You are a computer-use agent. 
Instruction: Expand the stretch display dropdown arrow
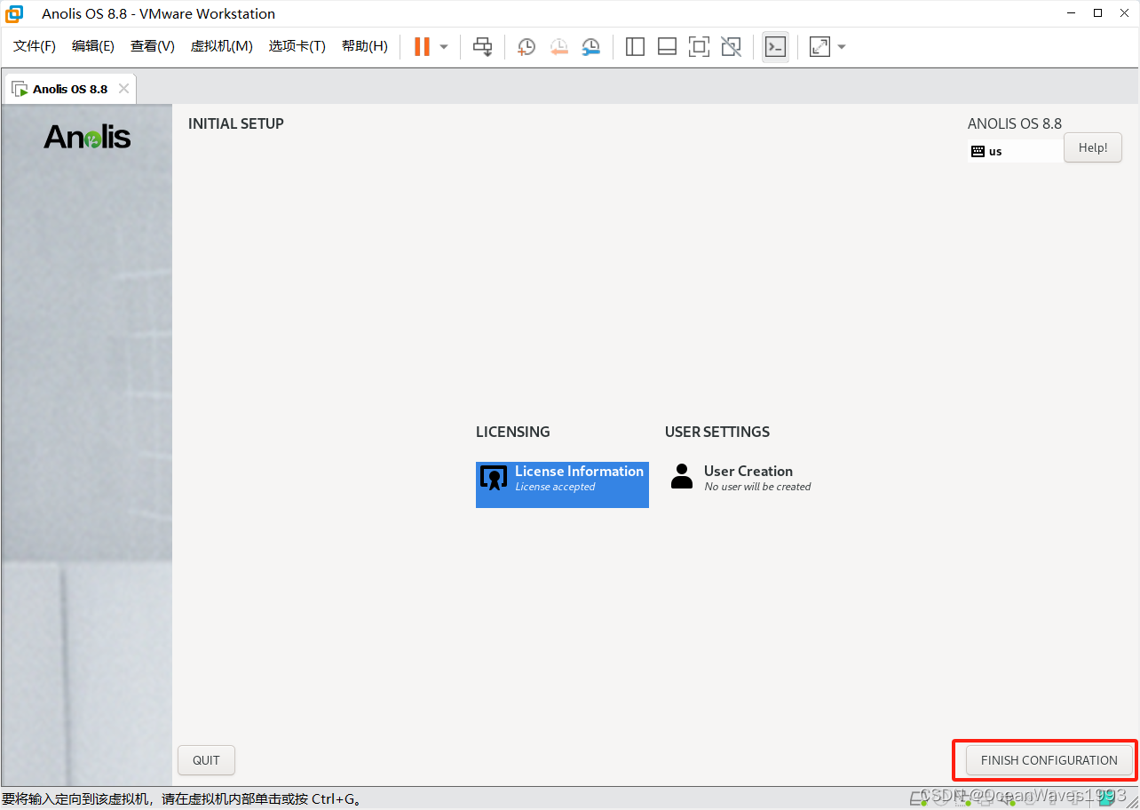[x=842, y=46]
